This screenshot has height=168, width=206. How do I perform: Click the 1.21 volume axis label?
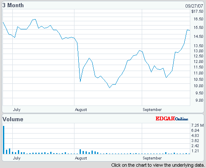(195, 151)
